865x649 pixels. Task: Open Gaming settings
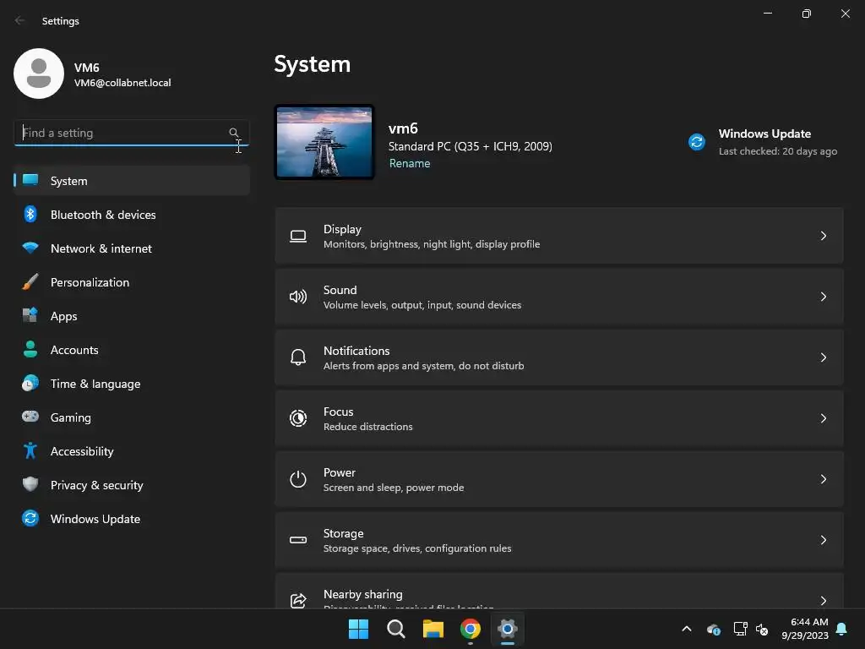131,417
